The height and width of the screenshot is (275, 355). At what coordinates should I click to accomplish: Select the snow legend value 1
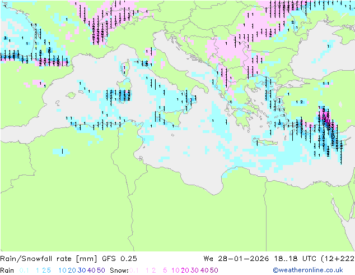(147, 271)
